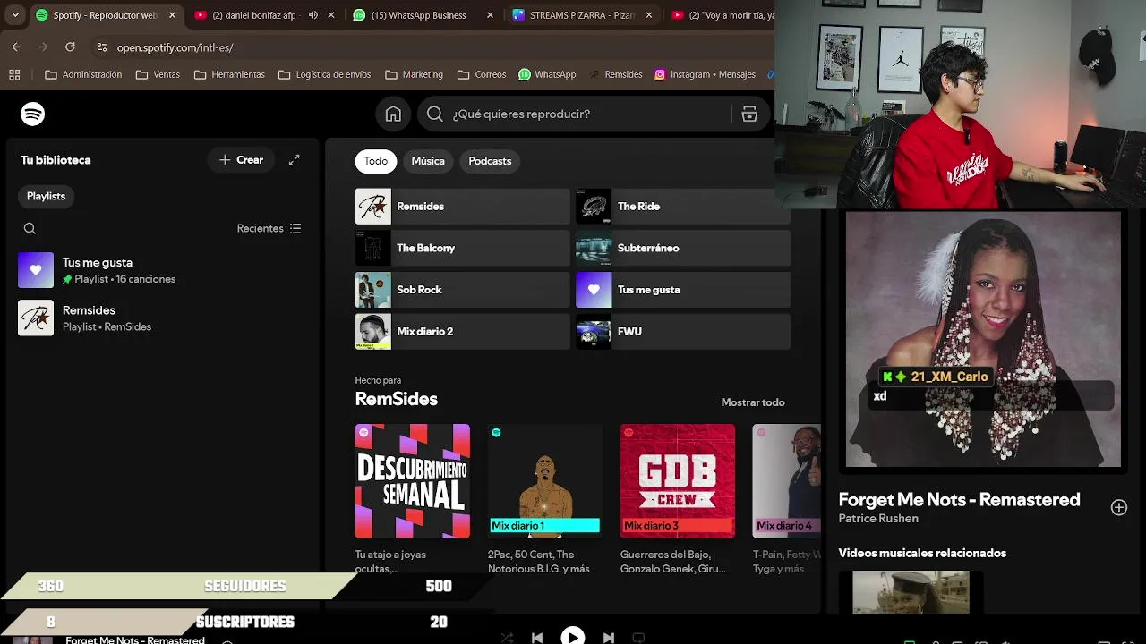
Task: Expand the Logística de envíos folder
Action: 324,74
